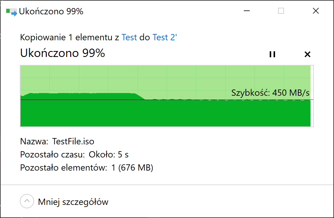Click the "Pozostało czasu: Około: 5 s" line
334x218 pixels.
[x=74, y=154]
